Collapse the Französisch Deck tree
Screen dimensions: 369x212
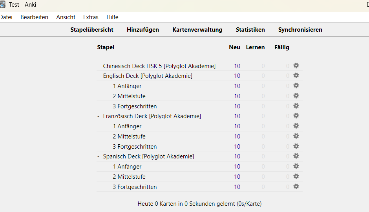pyautogui.click(x=99, y=116)
